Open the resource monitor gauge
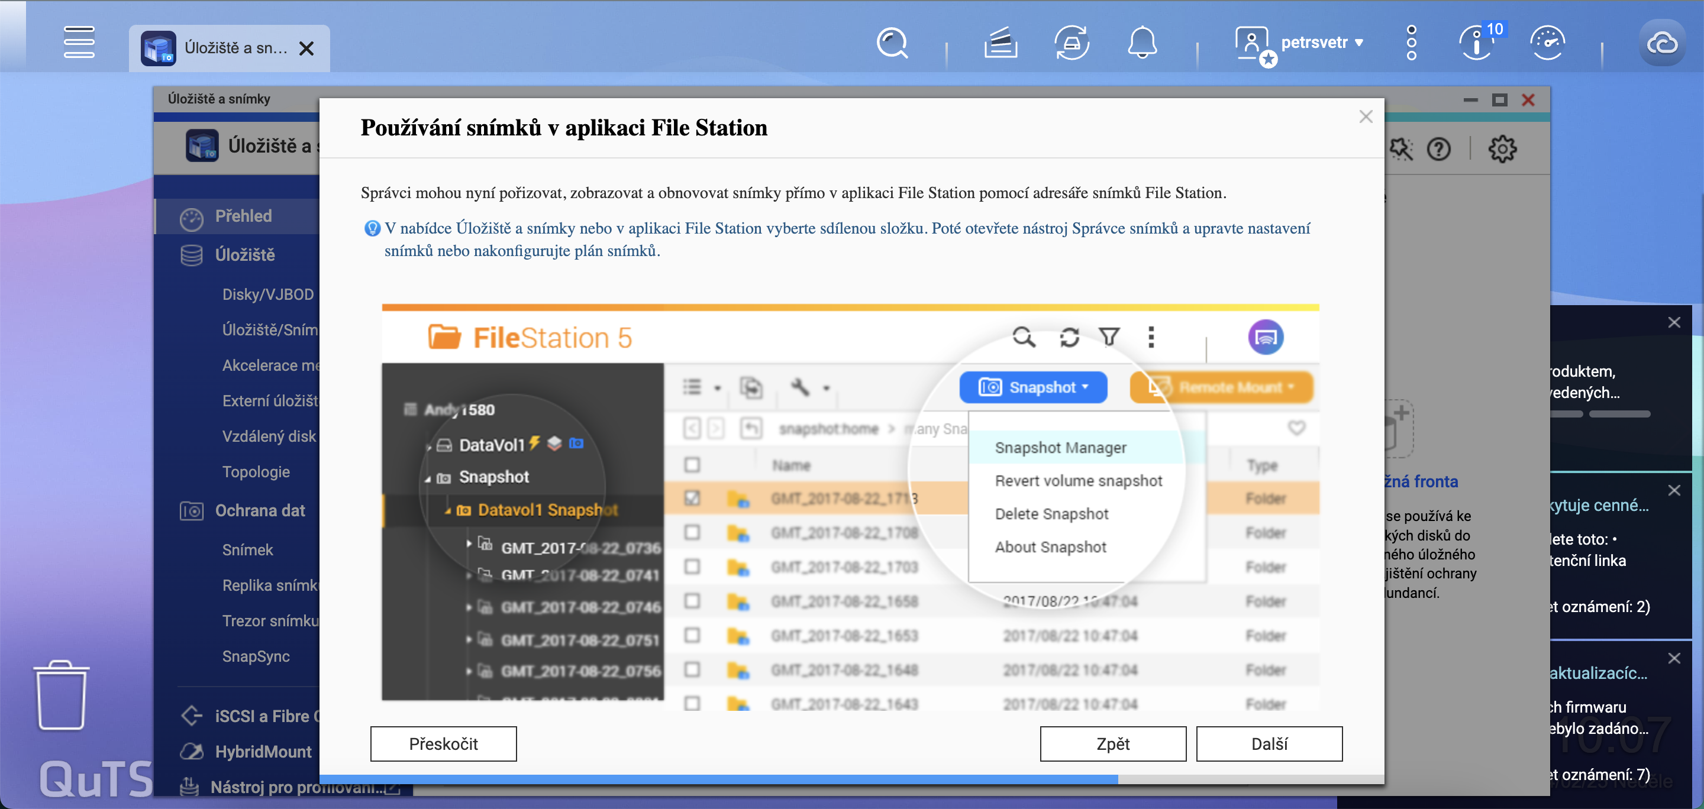 1548,43
